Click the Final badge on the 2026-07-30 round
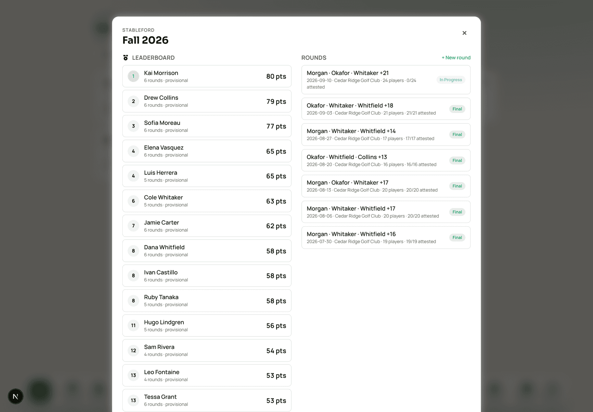This screenshot has height=412, width=593. 457,238
